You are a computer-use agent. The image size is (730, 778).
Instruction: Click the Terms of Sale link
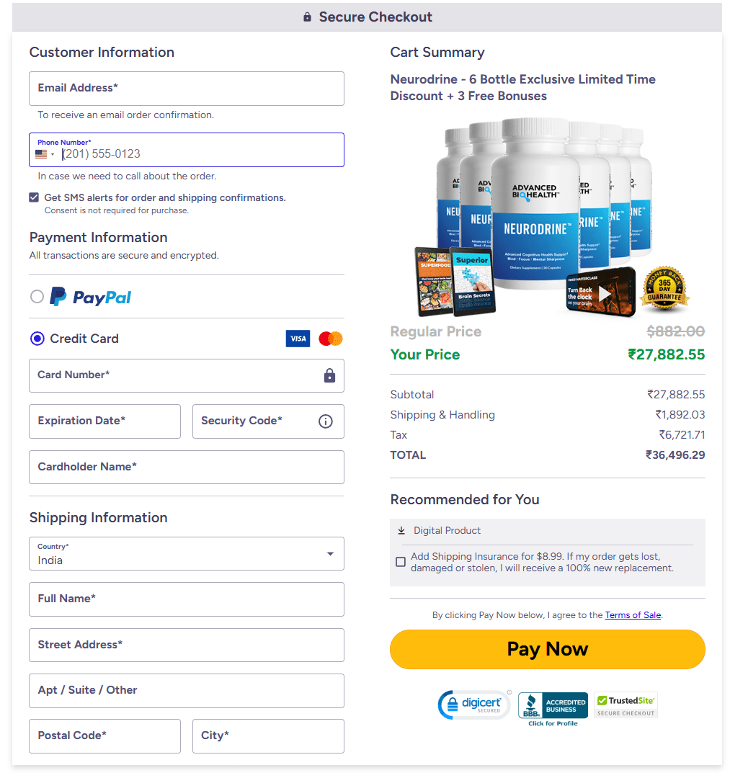pos(633,614)
